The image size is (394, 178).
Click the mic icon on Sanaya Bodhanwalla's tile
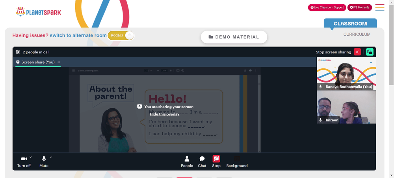(320, 86)
